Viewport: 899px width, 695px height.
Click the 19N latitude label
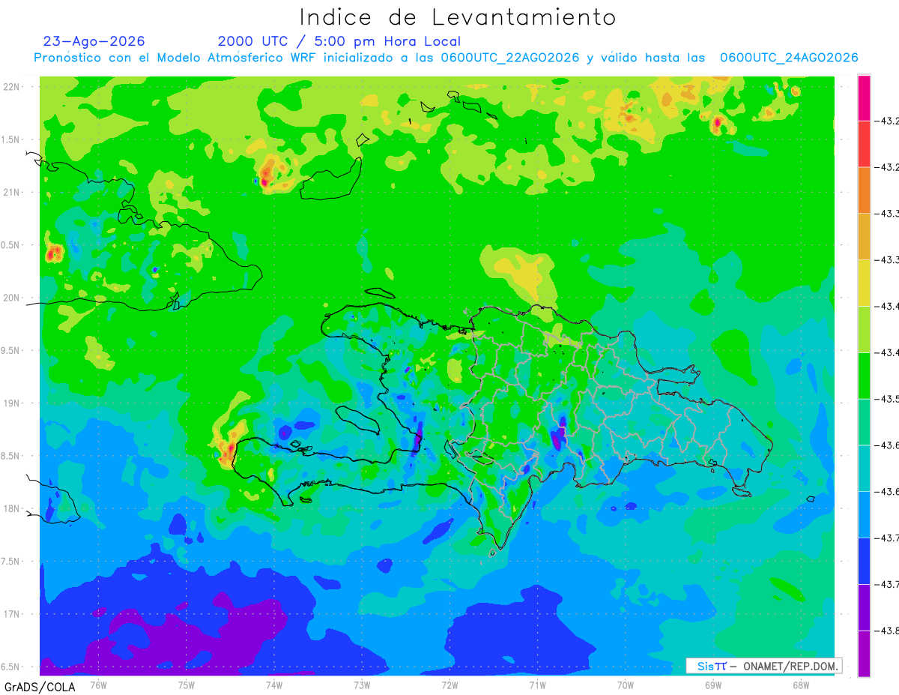pyautogui.click(x=13, y=403)
